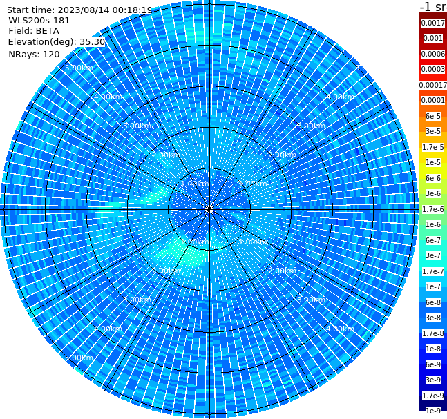This screenshot has height=419, width=447.
Task: Click the 1.7e-5 colorbar label
Action: pos(433,147)
